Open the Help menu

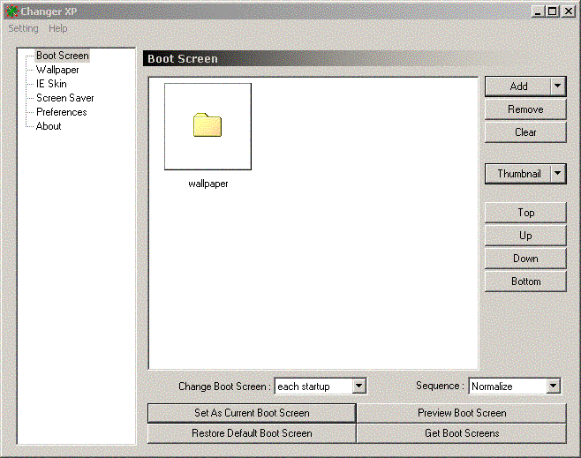[x=57, y=28]
